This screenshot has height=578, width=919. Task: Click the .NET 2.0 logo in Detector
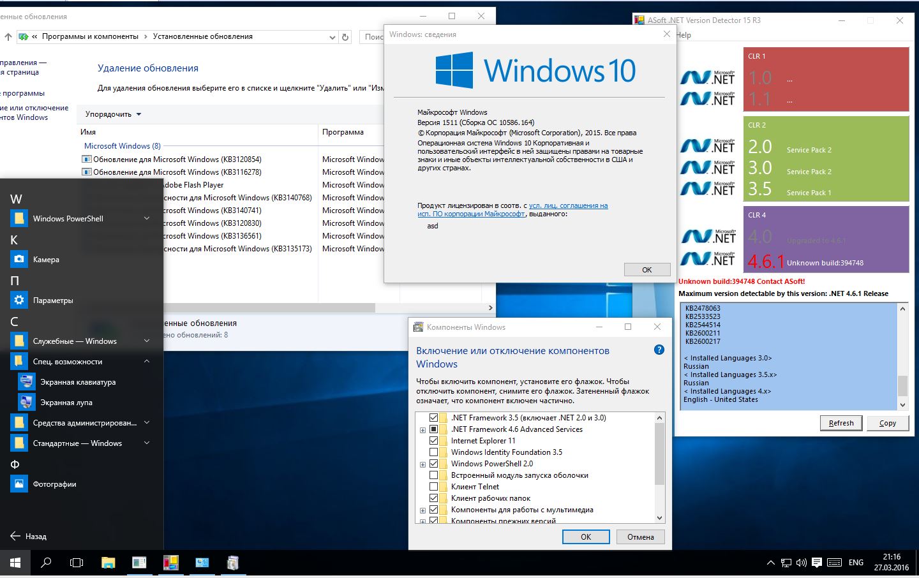click(x=708, y=146)
